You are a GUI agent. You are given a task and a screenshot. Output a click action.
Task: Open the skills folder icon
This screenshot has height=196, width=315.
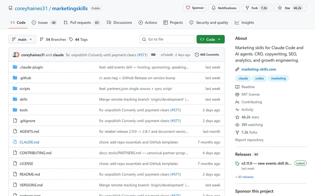tap(15, 99)
